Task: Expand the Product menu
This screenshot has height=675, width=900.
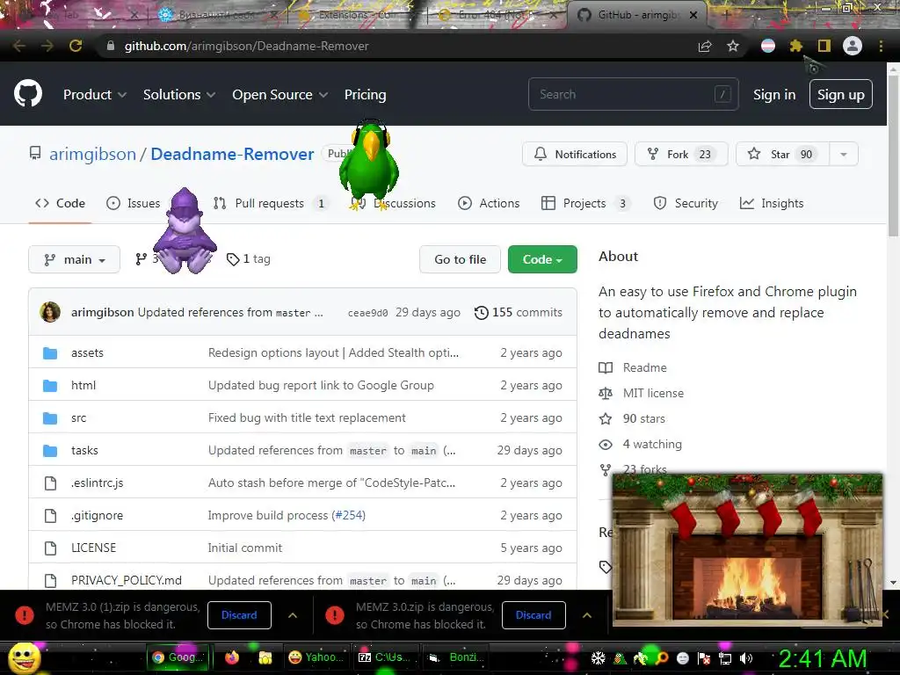Action: click(95, 95)
